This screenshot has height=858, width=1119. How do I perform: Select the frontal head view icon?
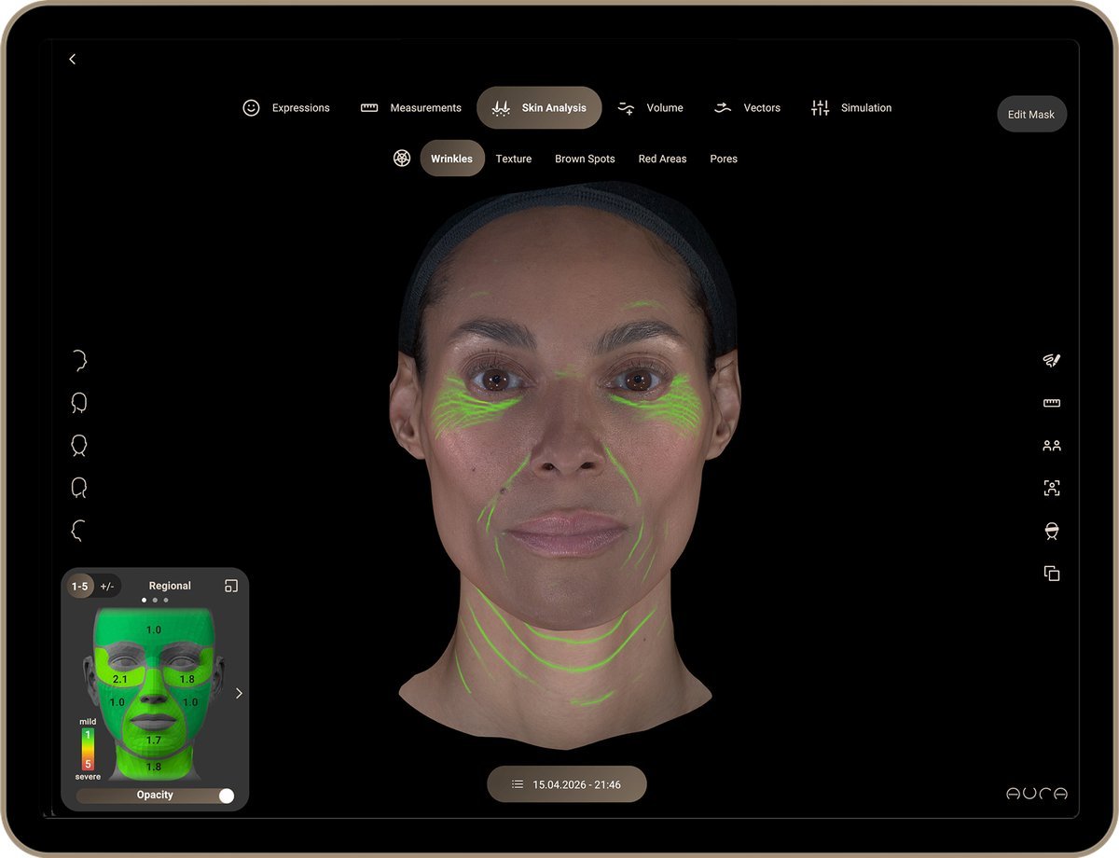point(79,446)
